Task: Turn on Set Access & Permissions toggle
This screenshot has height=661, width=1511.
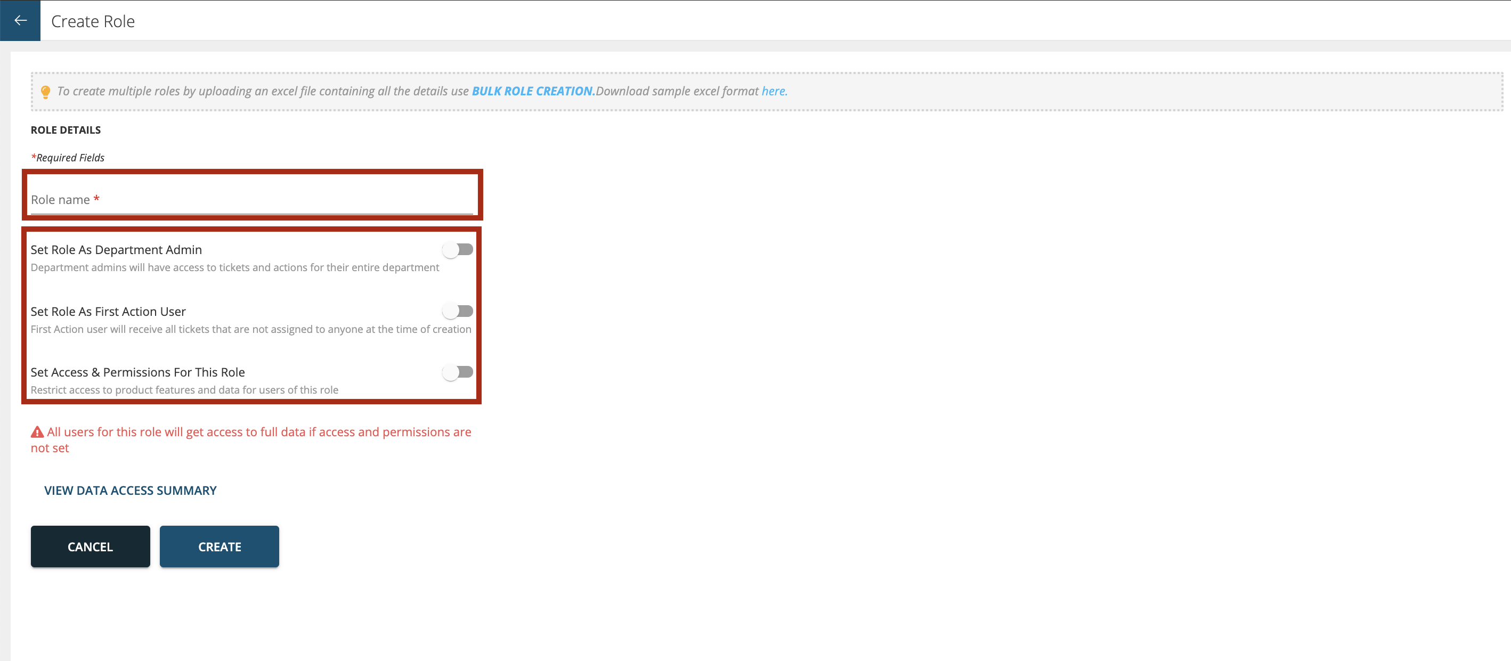Action: coord(458,372)
